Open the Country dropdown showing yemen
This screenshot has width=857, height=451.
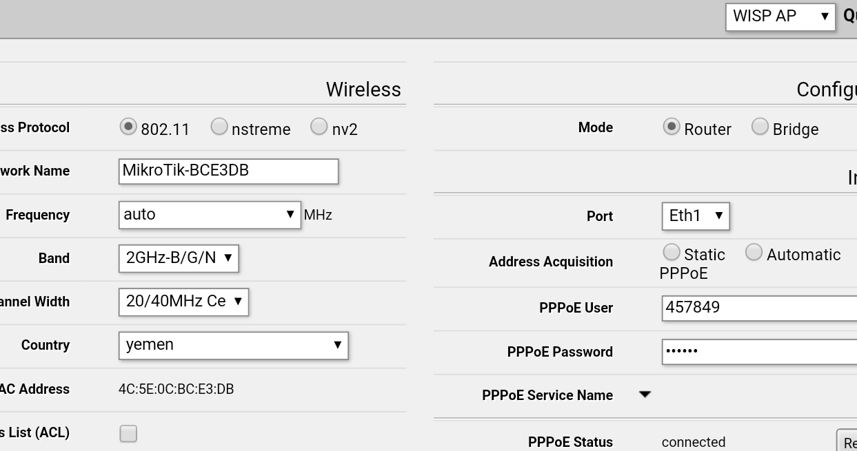[233, 345]
